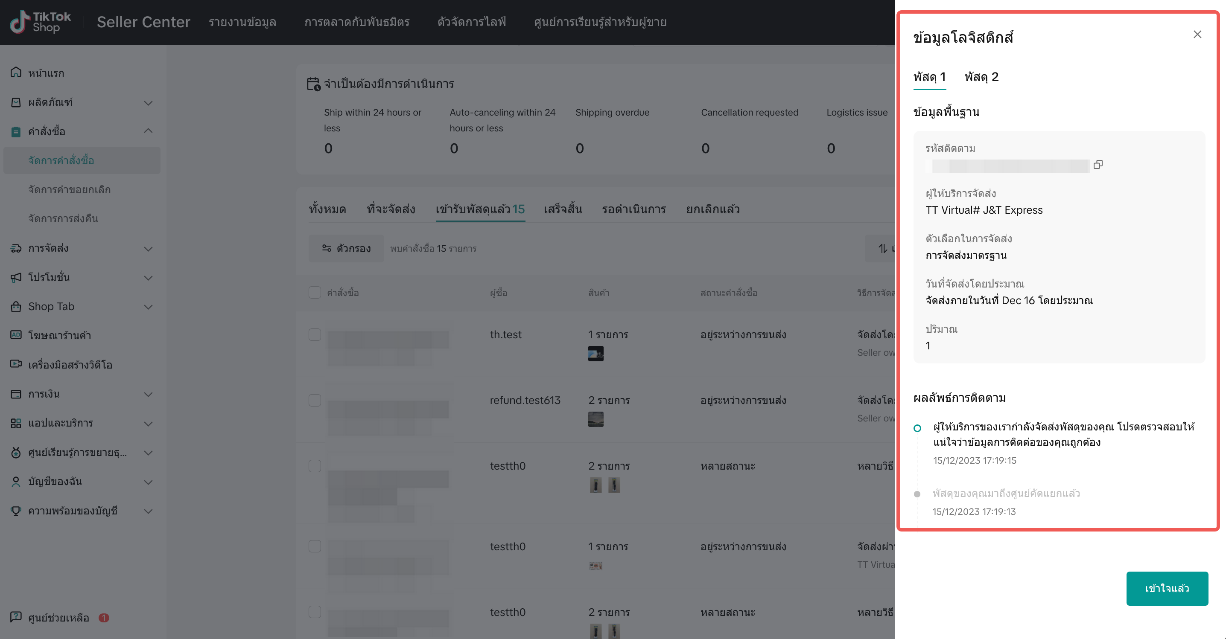Image resolution: width=1226 pixels, height=639 pixels.
Task: Check the refund.test613 order checkbox
Action: (315, 400)
